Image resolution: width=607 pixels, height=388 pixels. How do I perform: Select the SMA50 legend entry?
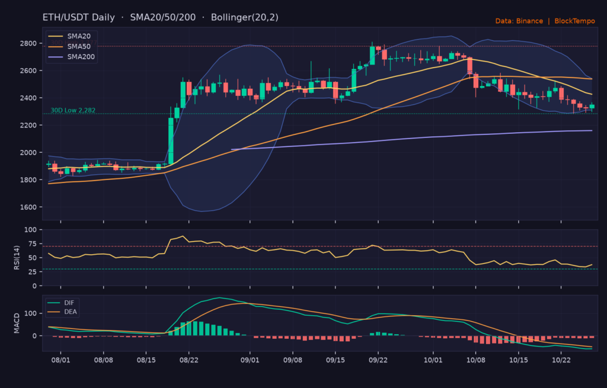69,46
